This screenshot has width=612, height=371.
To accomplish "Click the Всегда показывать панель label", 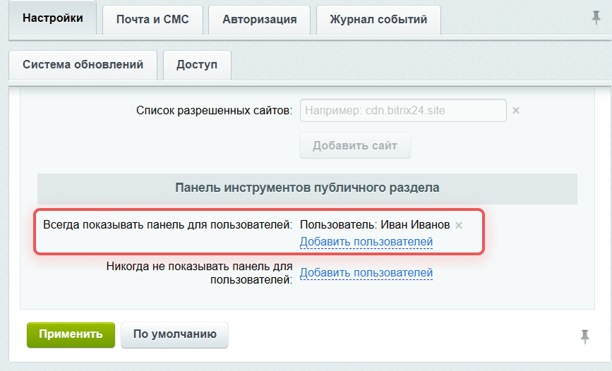I will (167, 225).
